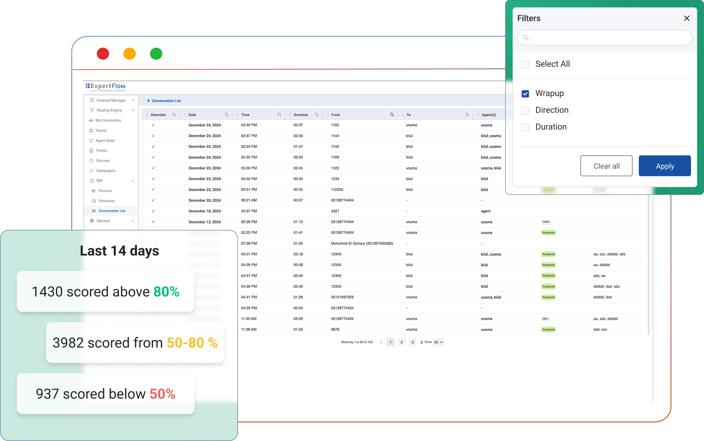Image resolution: width=704 pixels, height=441 pixels.
Task: Click the Channel Manager sidebar icon
Action: (x=92, y=100)
